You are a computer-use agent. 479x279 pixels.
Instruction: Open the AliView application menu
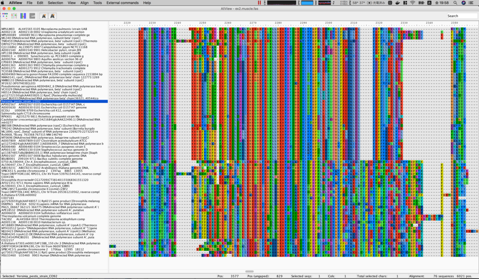[x=15, y=3]
